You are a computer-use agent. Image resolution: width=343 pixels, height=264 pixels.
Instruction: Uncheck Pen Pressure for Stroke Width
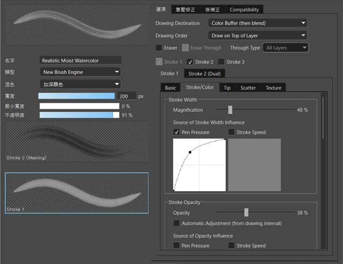pos(177,132)
